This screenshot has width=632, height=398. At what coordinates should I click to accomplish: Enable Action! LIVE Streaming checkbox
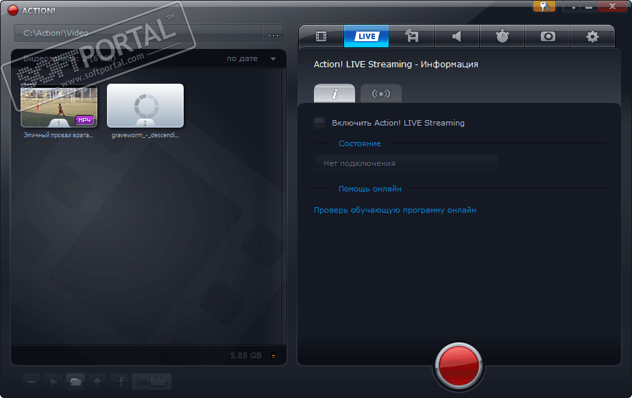tap(319, 123)
